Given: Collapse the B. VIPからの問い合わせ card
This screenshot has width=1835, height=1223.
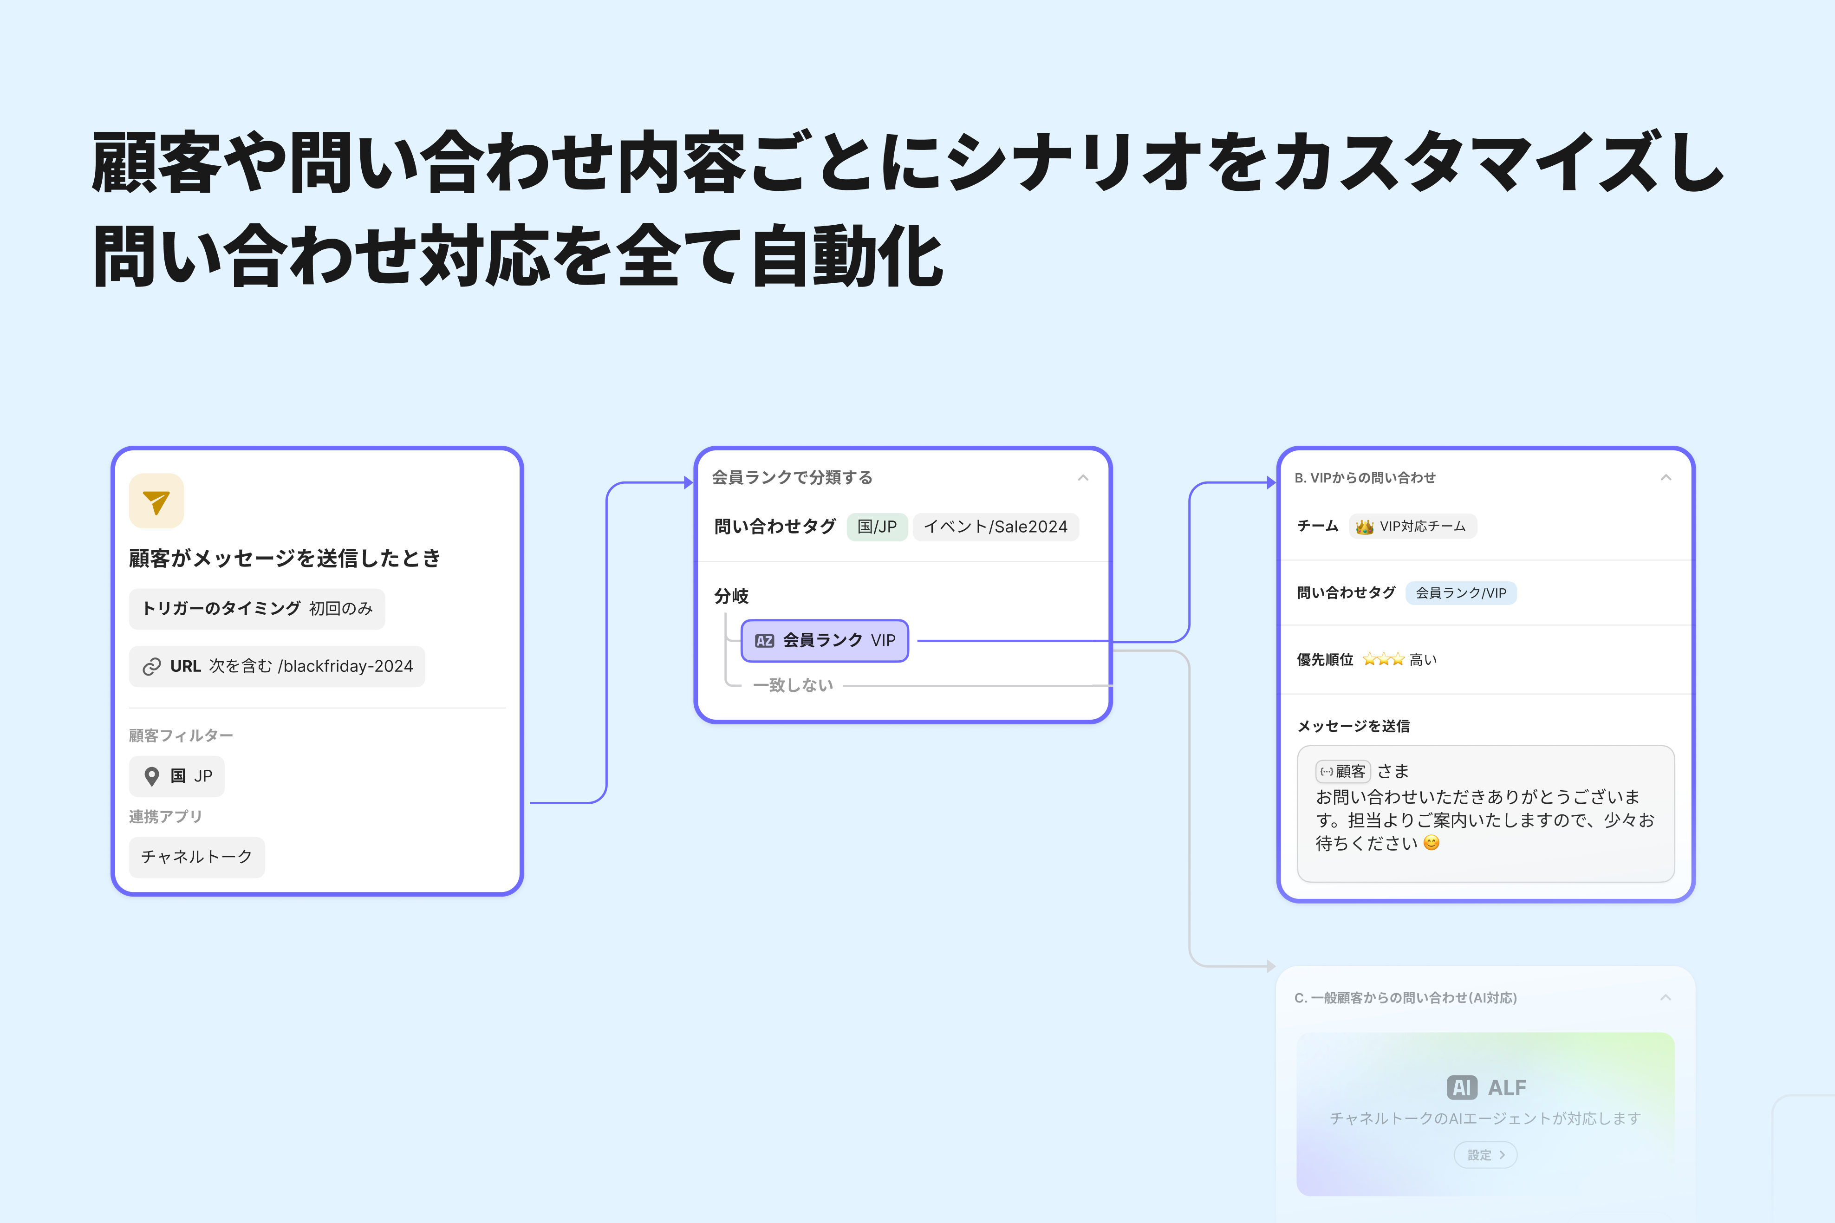Looking at the screenshot, I should point(1665,478).
